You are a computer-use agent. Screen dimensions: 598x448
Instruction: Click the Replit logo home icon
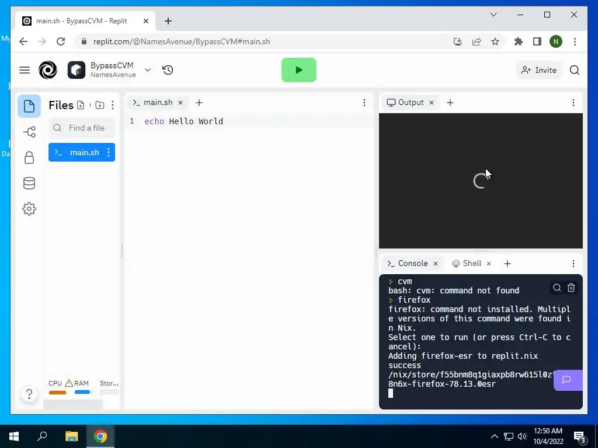pos(48,70)
